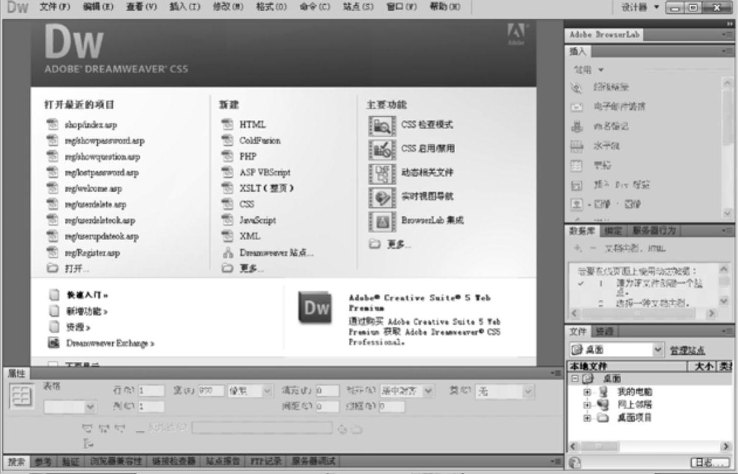Expand the 网上邻居 tree node

[587, 404]
